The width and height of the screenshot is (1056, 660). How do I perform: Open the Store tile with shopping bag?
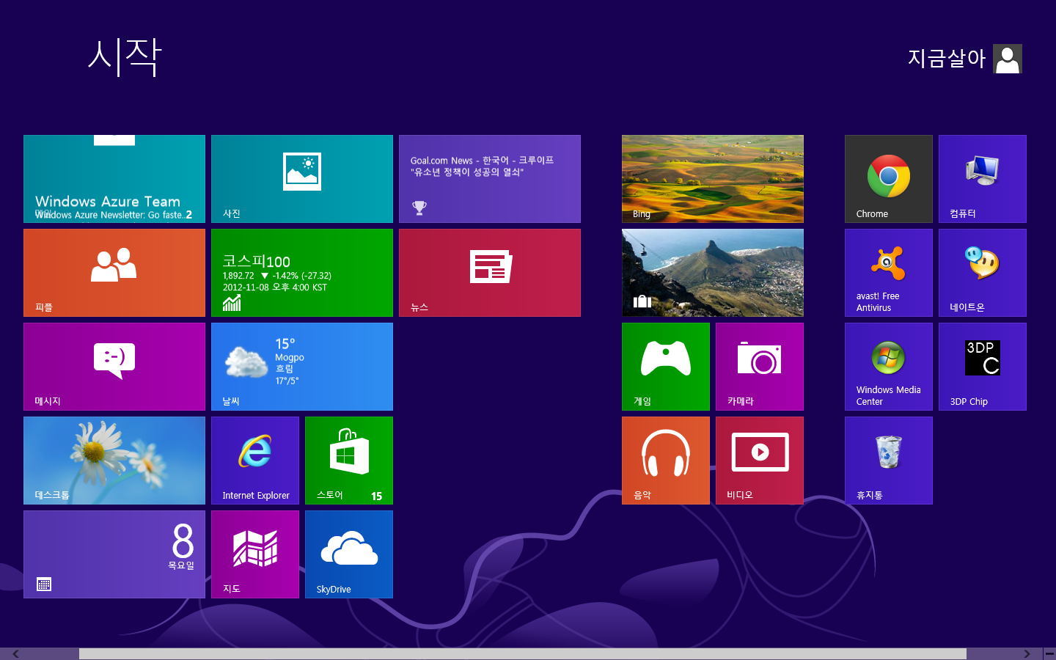pos(348,460)
